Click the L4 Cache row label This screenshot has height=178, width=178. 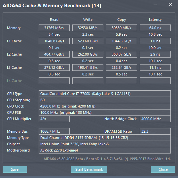[14, 81]
